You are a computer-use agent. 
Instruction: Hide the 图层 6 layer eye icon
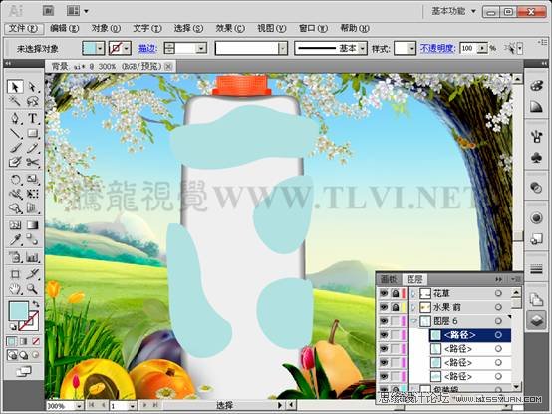(x=384, y=321)
